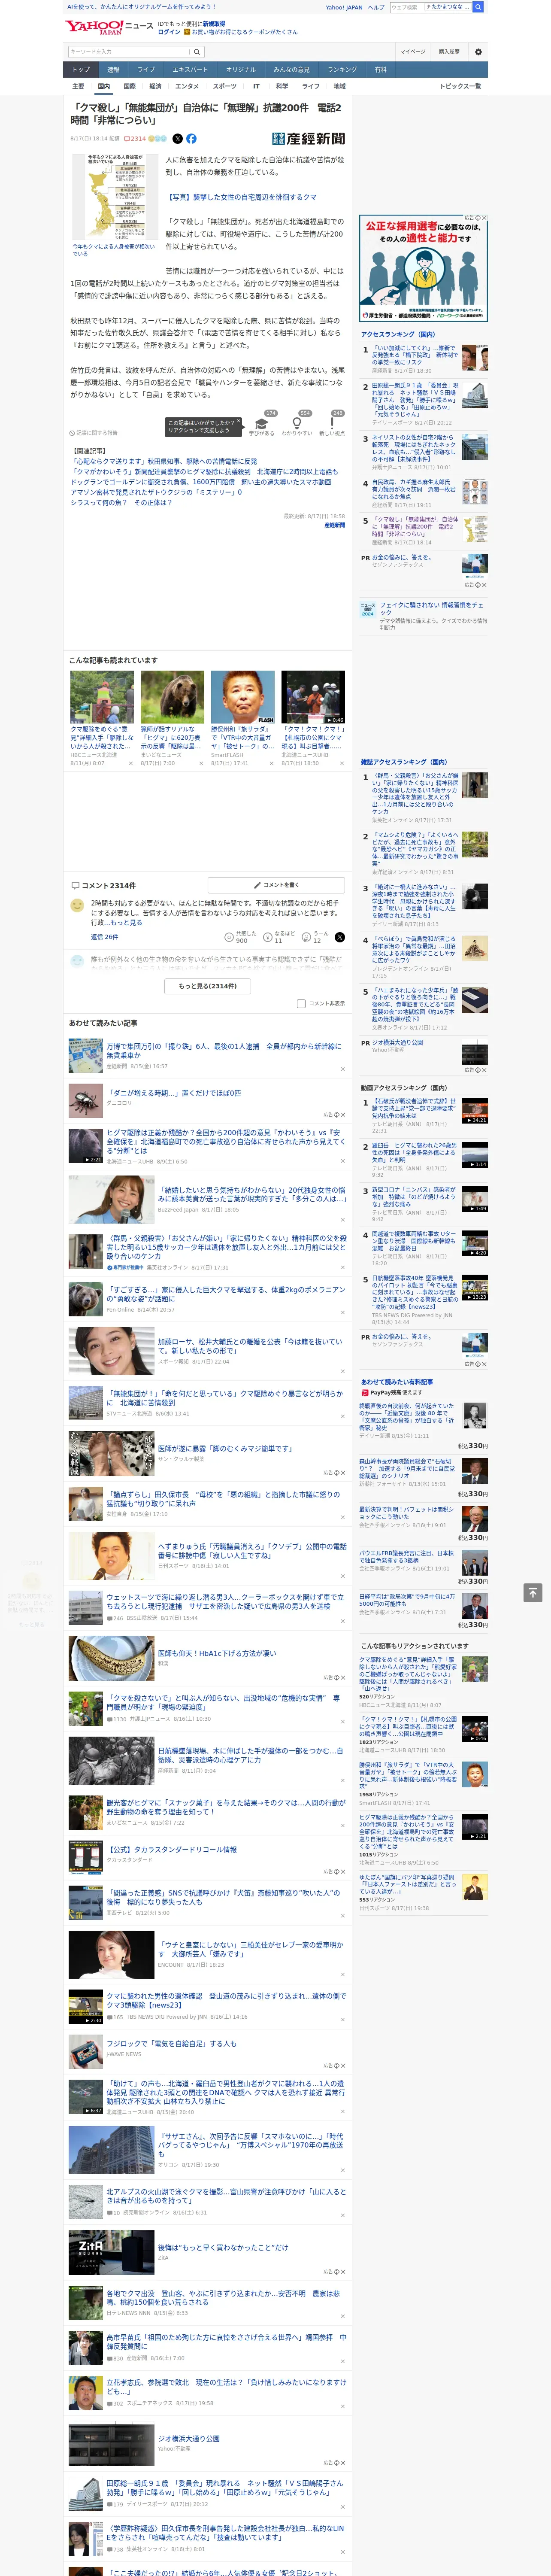Open the brown bear photo thumbnail
The image size is (551, 2576).
172,697
